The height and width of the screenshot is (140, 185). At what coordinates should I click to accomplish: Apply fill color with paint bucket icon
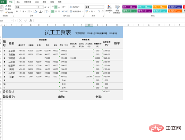pyautogui.click(x=35, y=11)
